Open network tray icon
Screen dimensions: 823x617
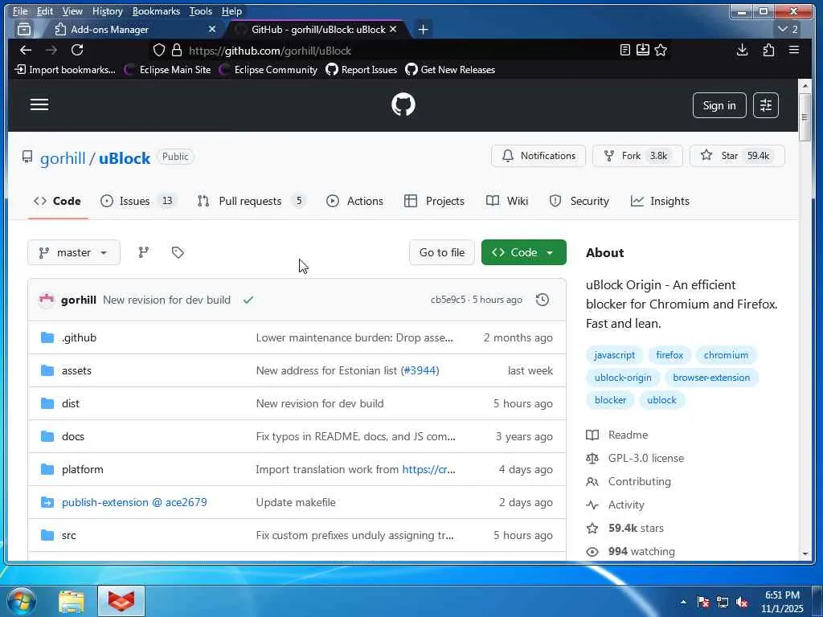723,603
